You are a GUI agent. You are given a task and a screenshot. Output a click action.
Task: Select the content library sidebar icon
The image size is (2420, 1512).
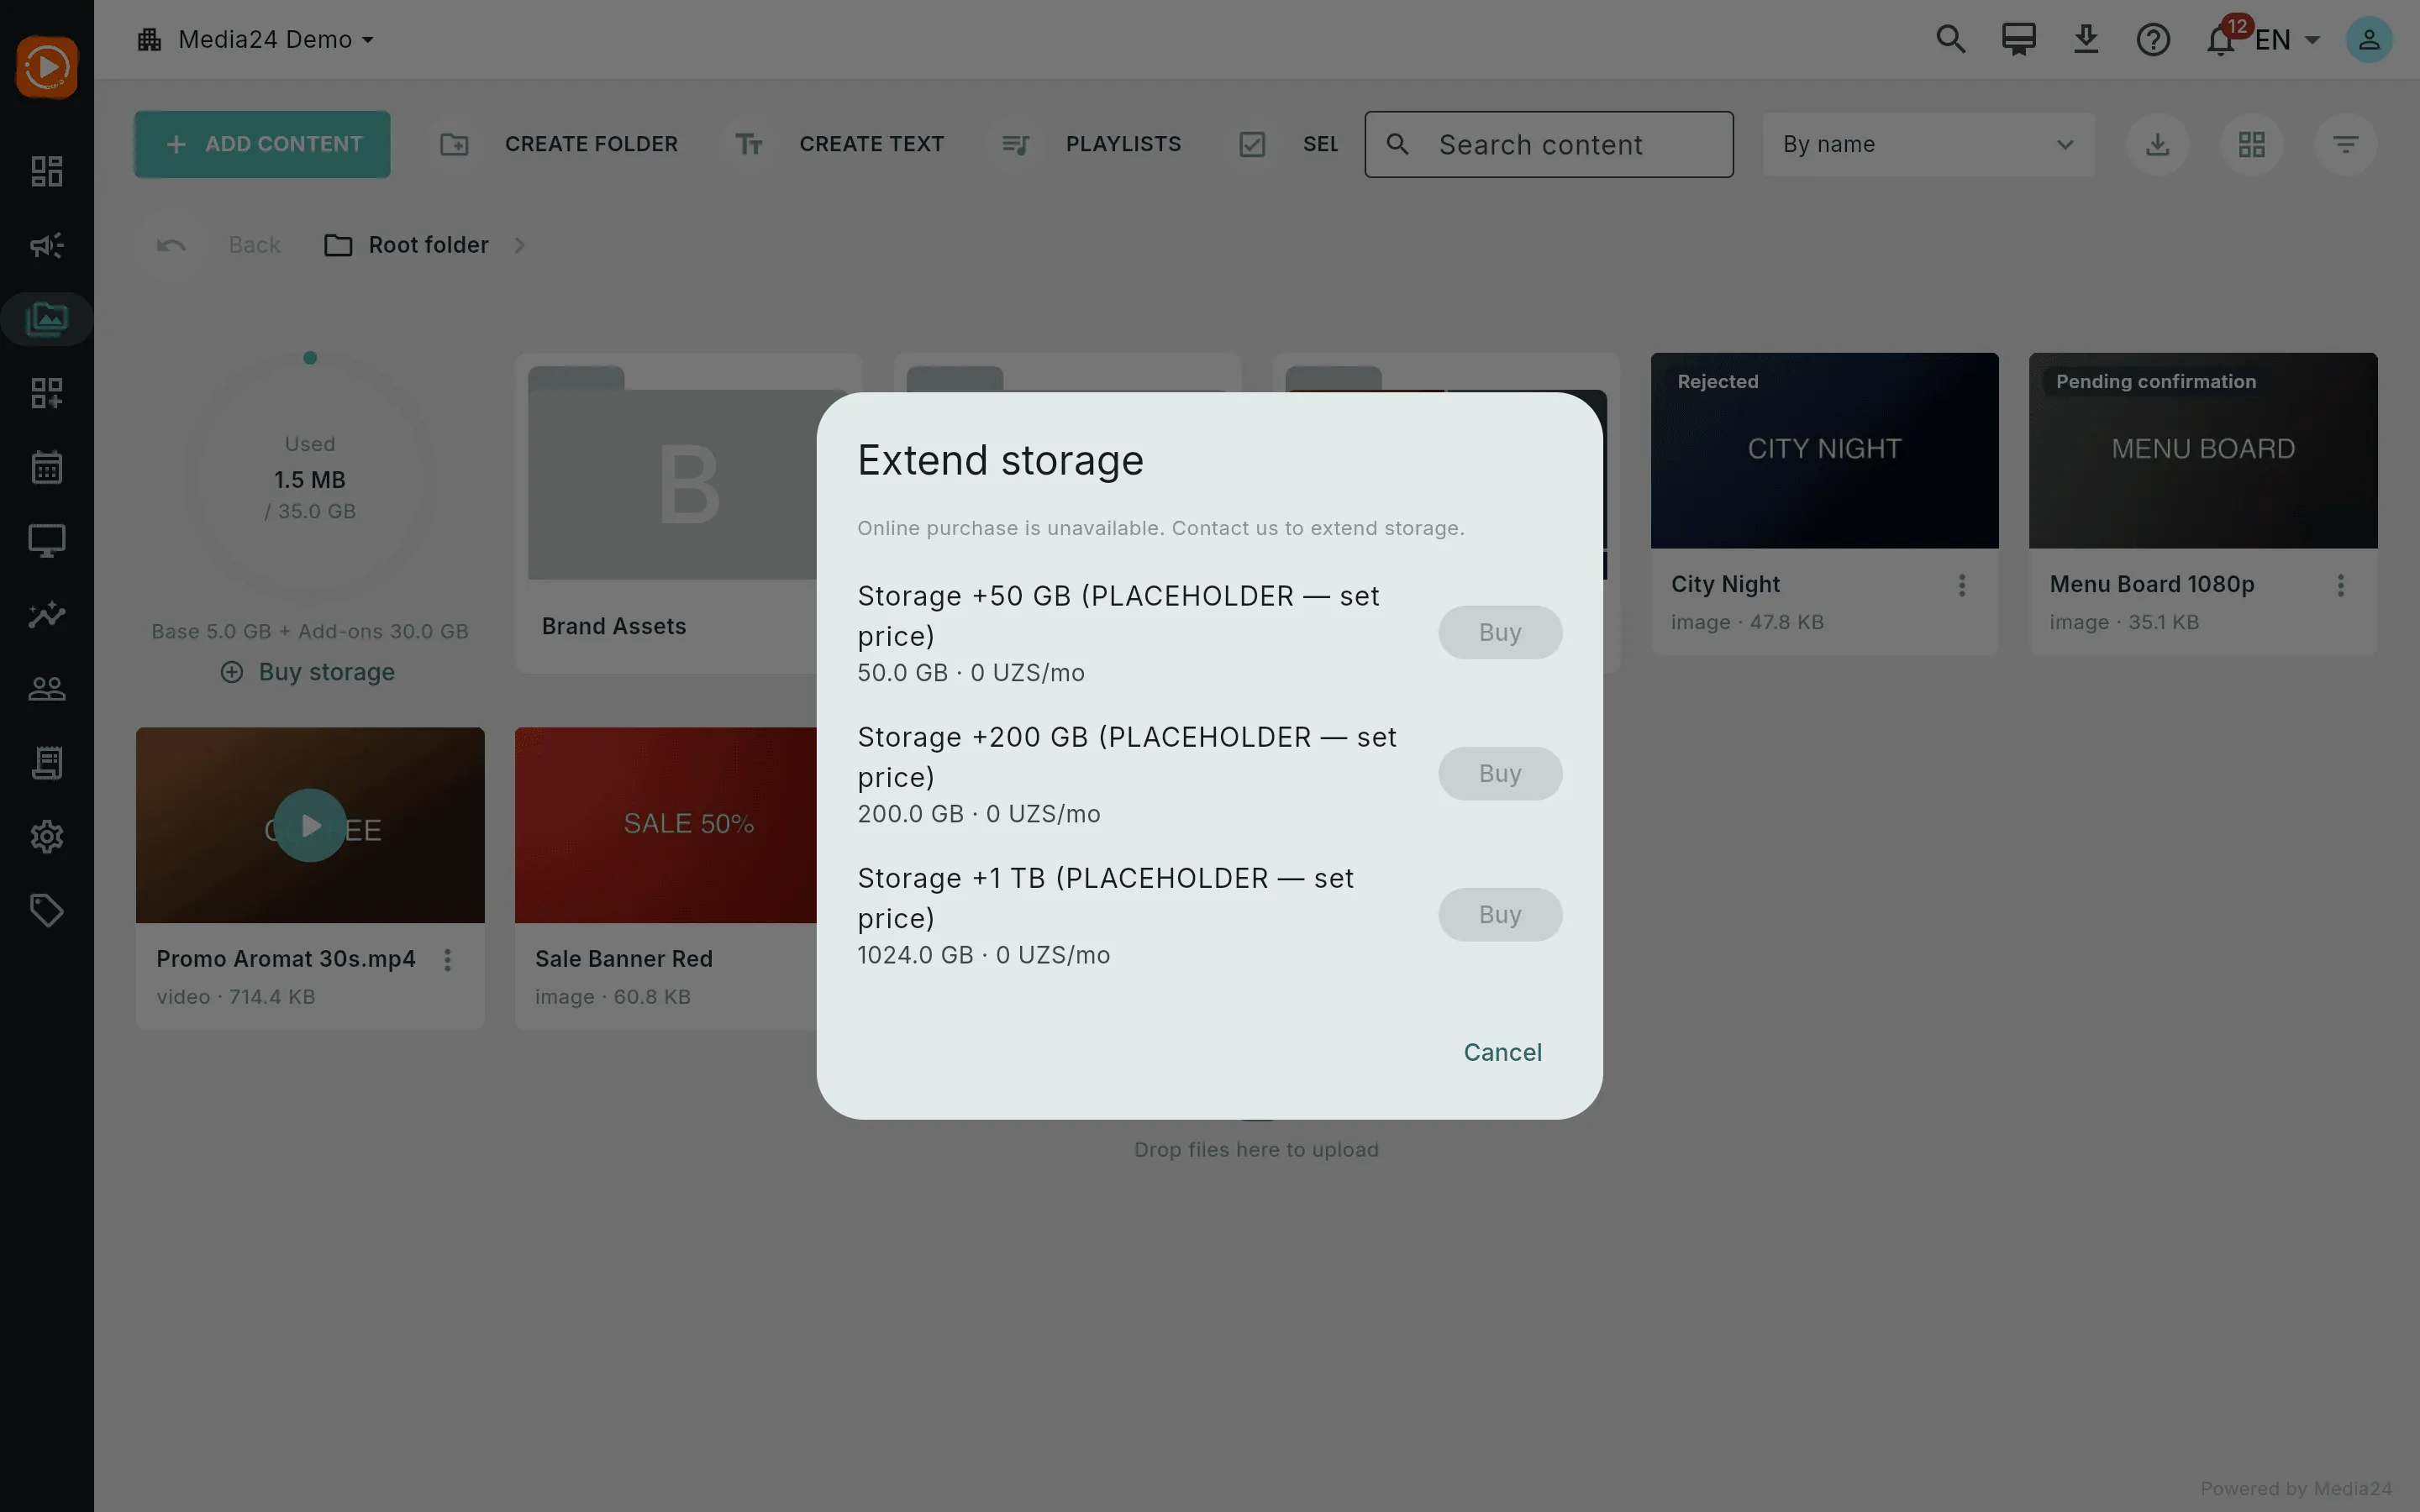(47, 319)
